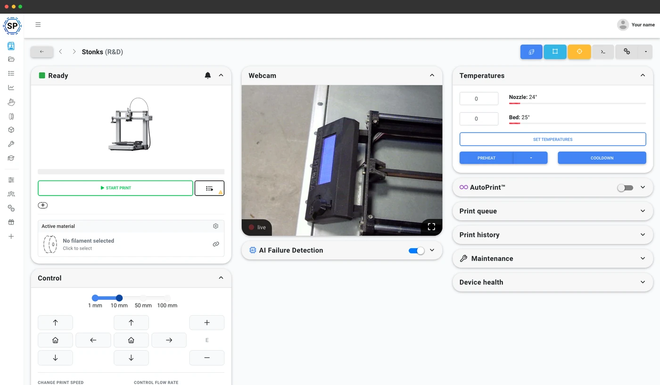Collapse the Temperatures panel
Screen dimensions: 660x385
tap(643, 75)
